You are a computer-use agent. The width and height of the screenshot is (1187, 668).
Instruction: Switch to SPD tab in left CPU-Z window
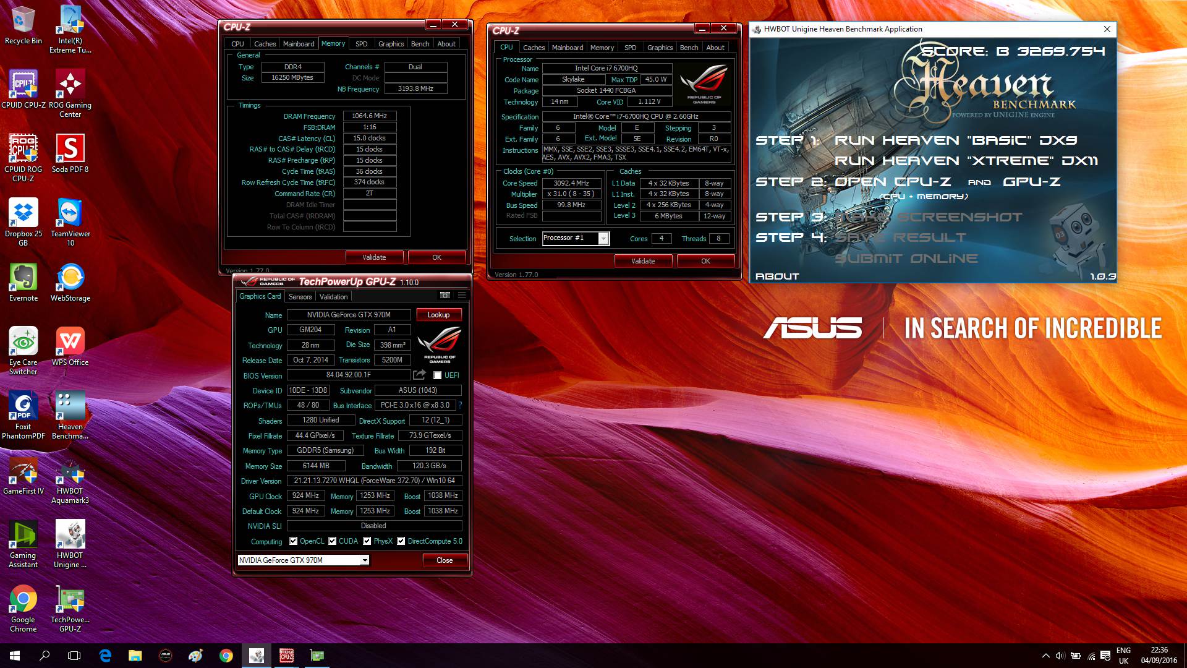pyautogui.click(x=362, y=44)
